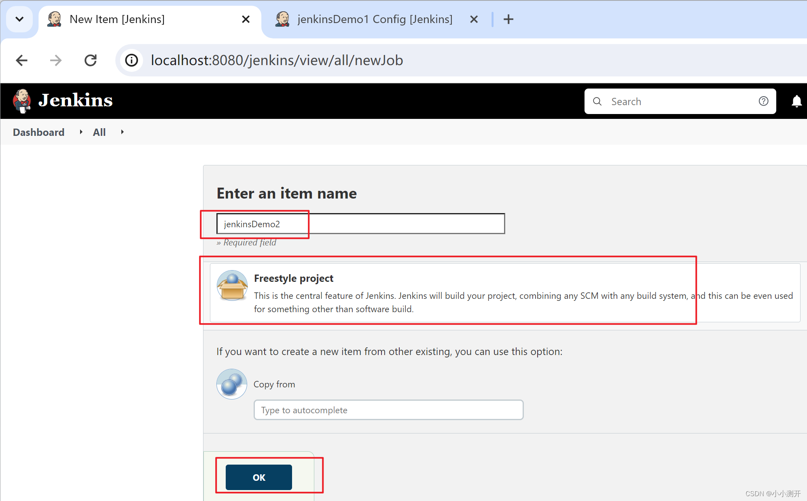Click the Copy from spheres icon
The height and width of the screenshot is (501, 807).
click(231, 384)
